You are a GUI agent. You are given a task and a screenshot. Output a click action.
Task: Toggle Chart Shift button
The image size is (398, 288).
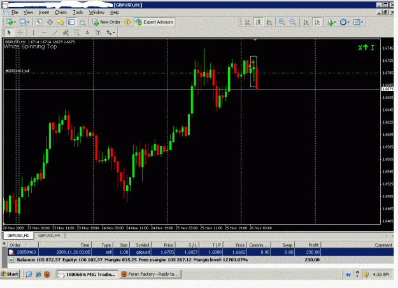317,22
